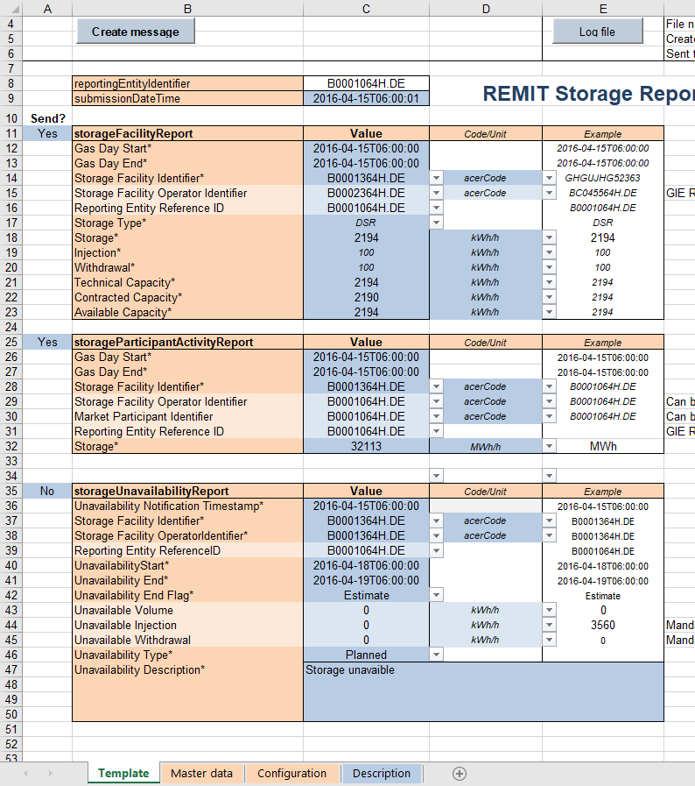
Task: Click next sheet navigation arrow
Action: [51, 773]
